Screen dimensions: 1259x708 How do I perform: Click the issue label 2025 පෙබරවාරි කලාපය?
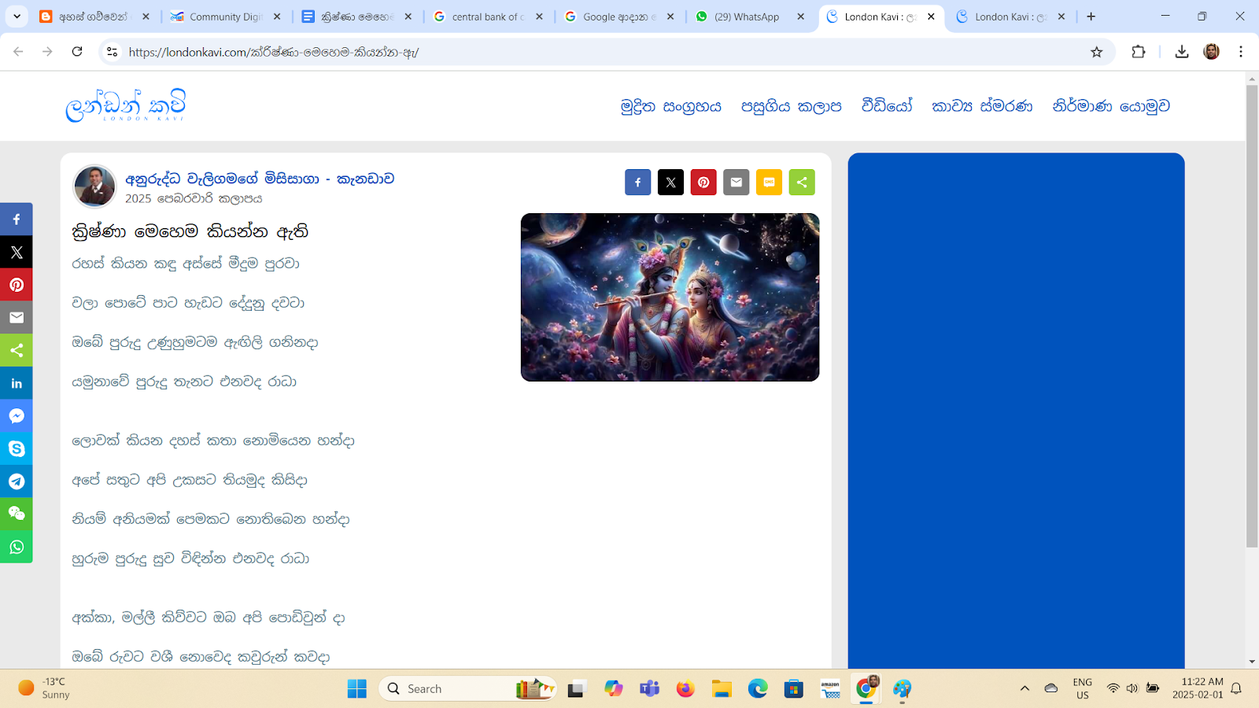(x=194, y=199)
